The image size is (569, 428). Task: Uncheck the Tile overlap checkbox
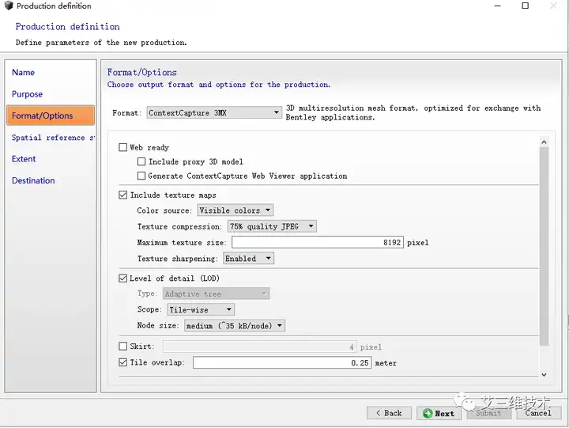[123, 362]
